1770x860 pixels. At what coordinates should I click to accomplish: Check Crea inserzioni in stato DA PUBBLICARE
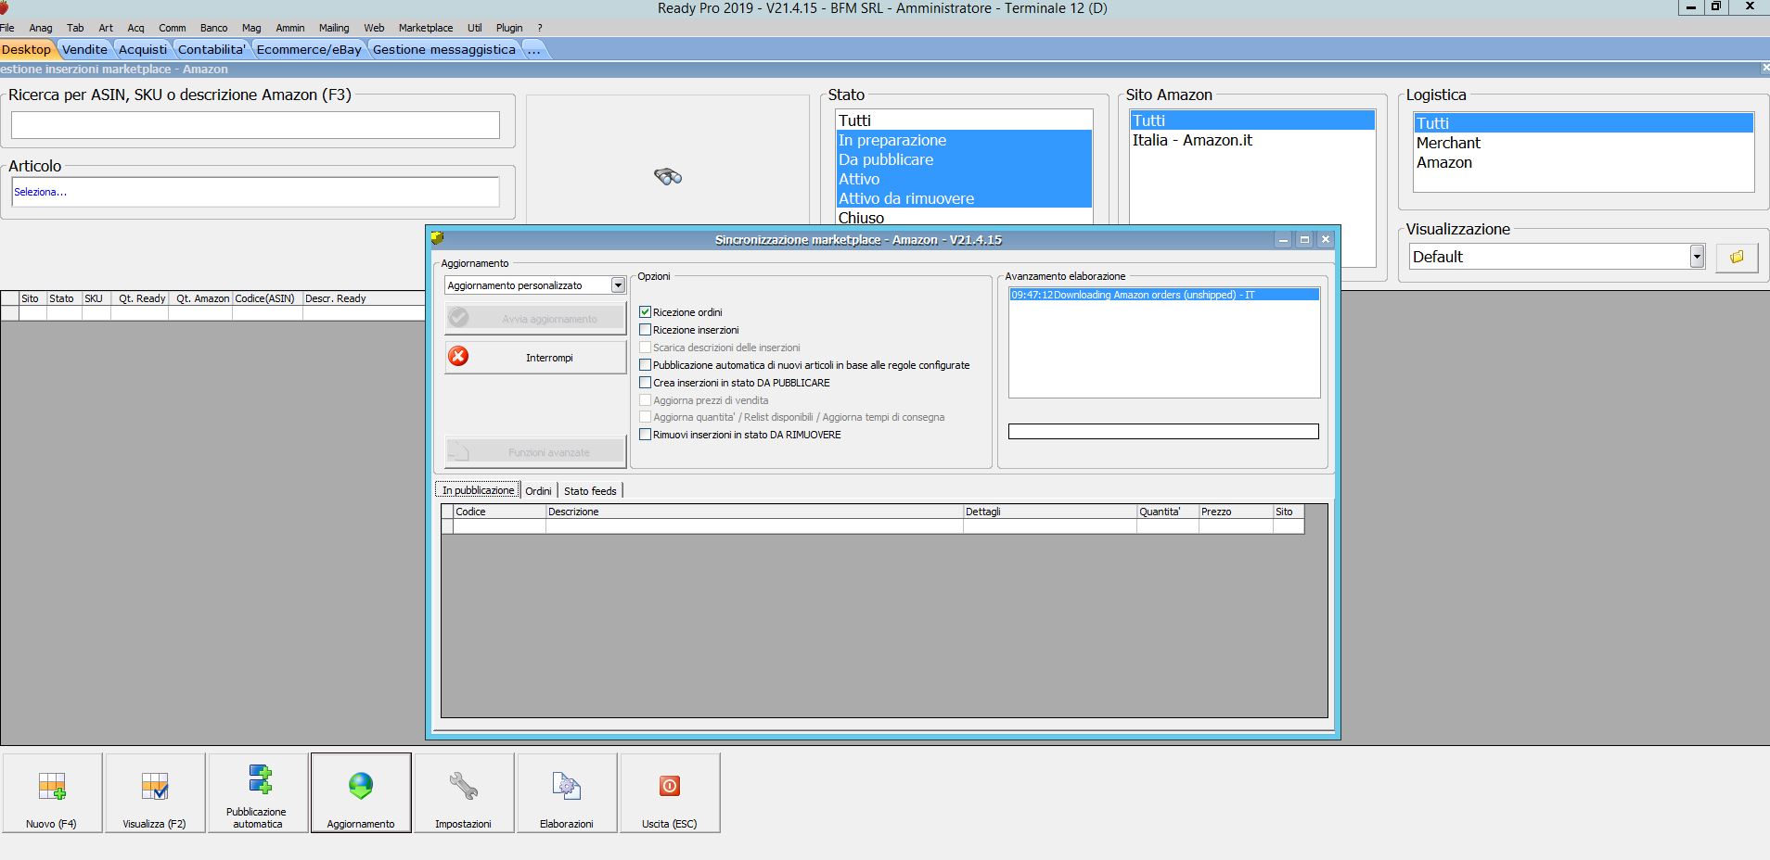click(x=646, y=383)
